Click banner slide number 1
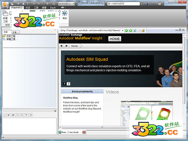 click(64, 84)
